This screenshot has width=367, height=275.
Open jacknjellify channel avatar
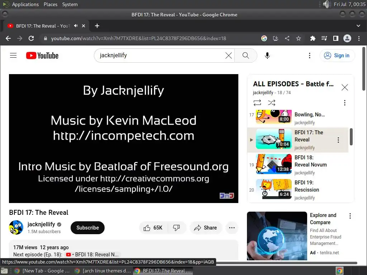click(16, 227)
